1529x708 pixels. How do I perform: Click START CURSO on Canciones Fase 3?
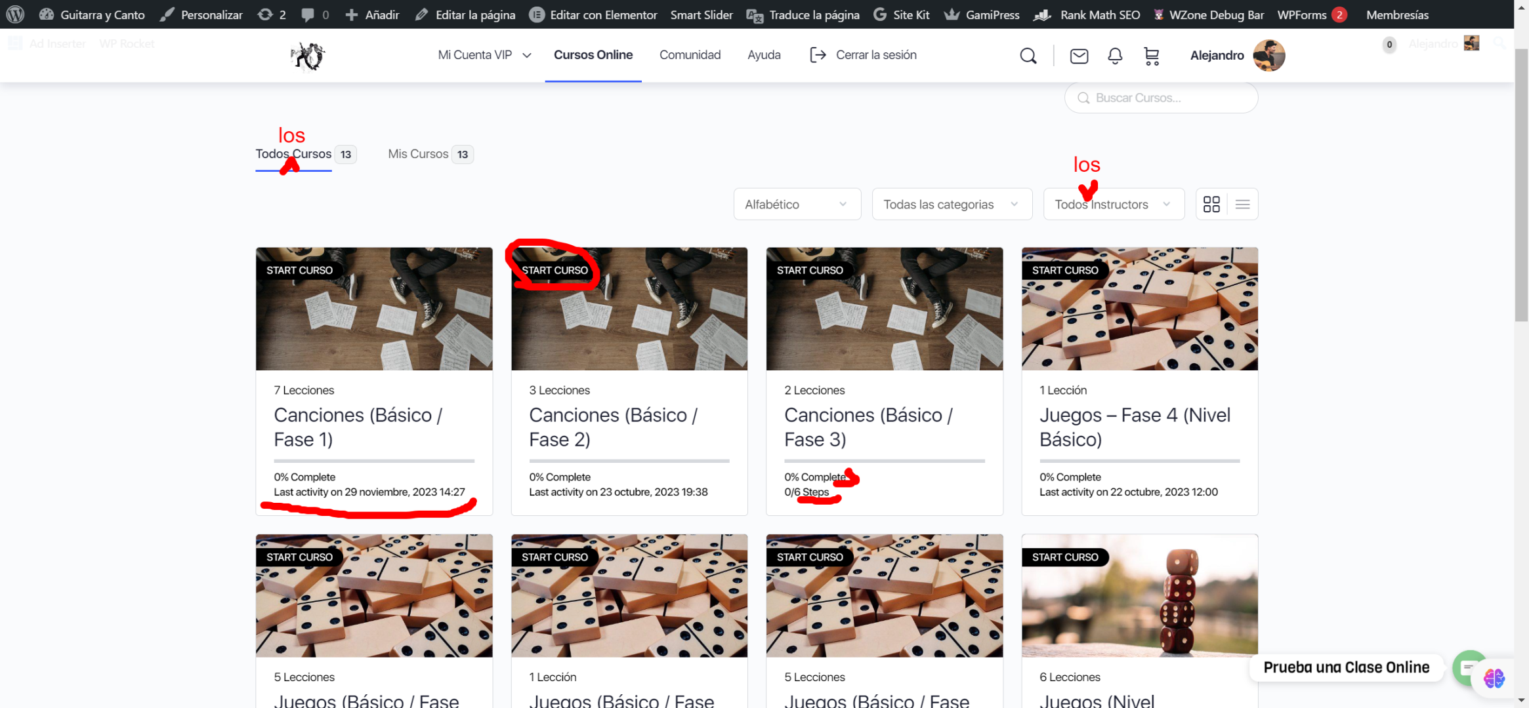pyautogui.click(x=810, y=270)
